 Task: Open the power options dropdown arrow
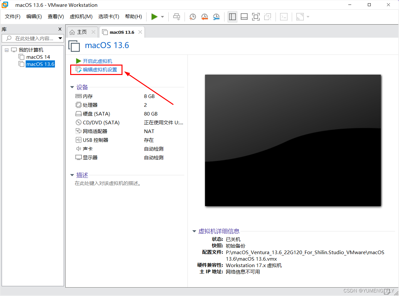click(162, 17)
